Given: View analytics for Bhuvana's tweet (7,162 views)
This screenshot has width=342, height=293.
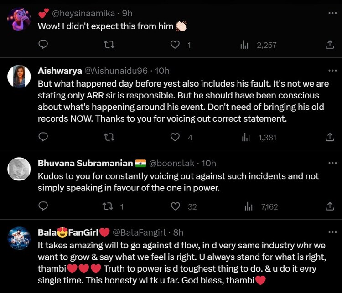Looking at the screenshot, I should pos(261,206).
